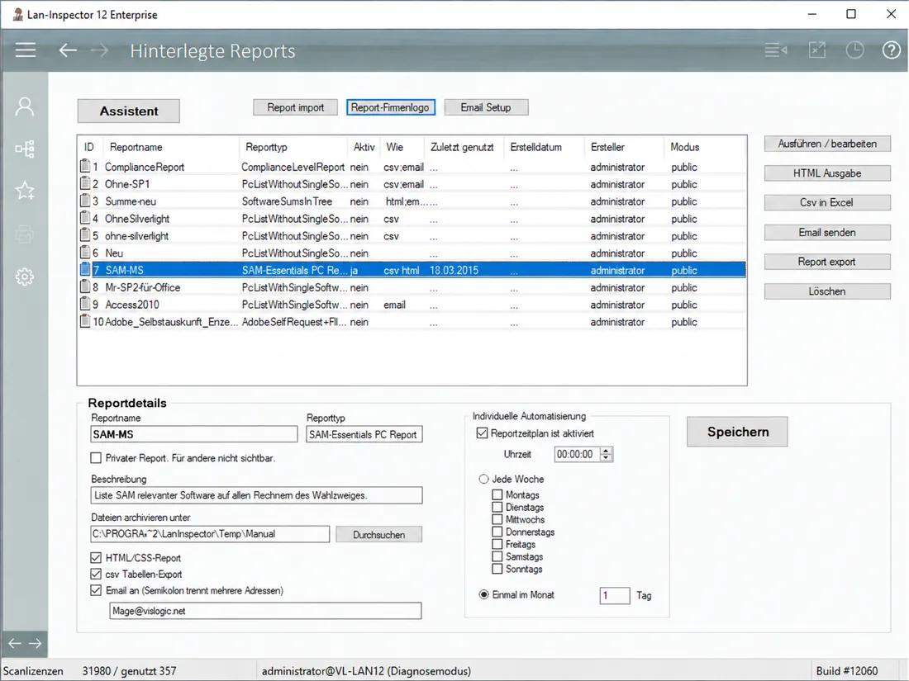Image resolution: width=909 pixels, height=681 pixels.
Task: Click the Reportname input field
Action: (x=194, y=434)
